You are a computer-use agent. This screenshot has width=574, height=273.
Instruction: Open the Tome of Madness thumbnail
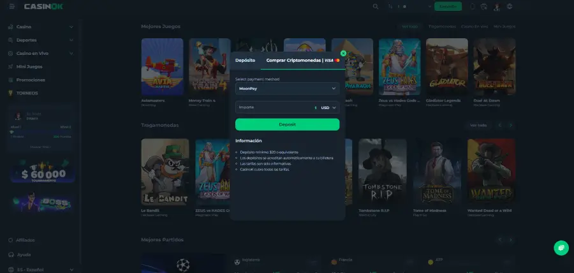[x=437, y=172]
